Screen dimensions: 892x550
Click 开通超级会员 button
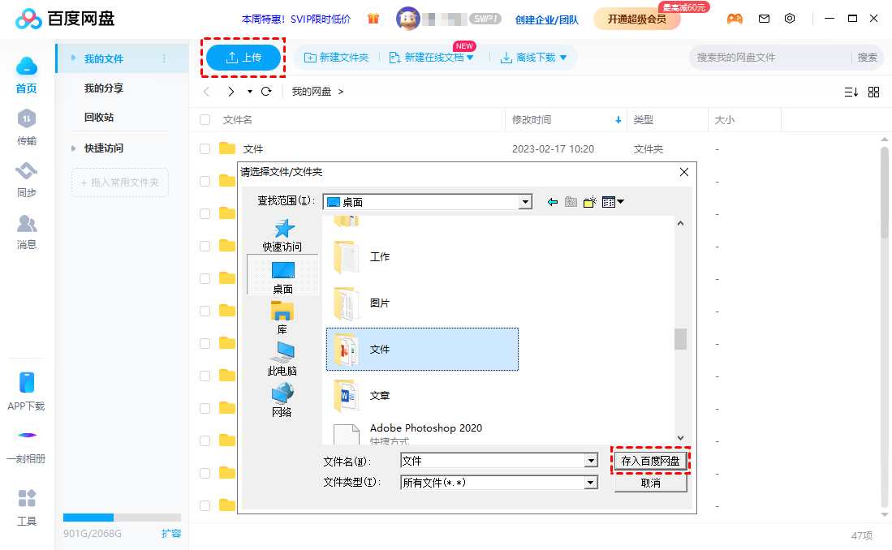click(636, 19)
